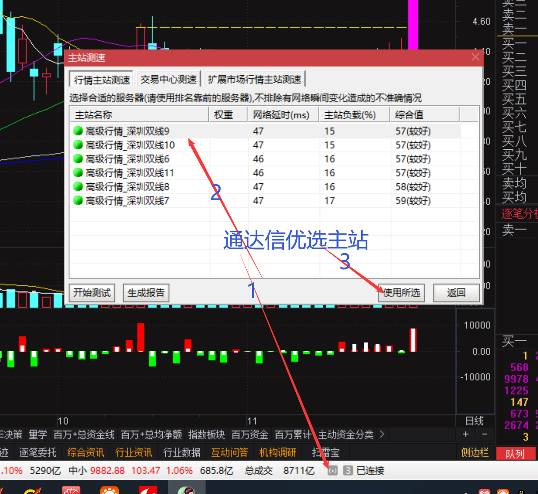
Task: Click the 生成报告 button
Action: tap(146, 293)
